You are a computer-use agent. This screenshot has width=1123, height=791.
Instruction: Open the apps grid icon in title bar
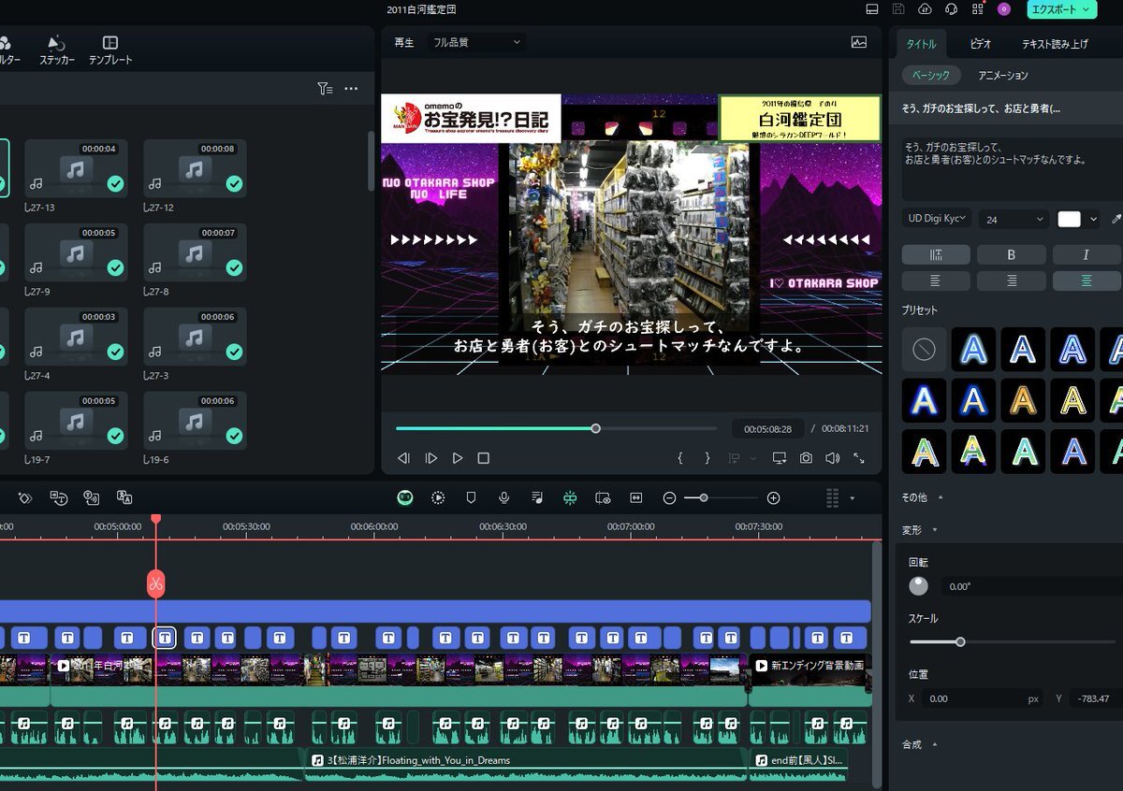978,9
